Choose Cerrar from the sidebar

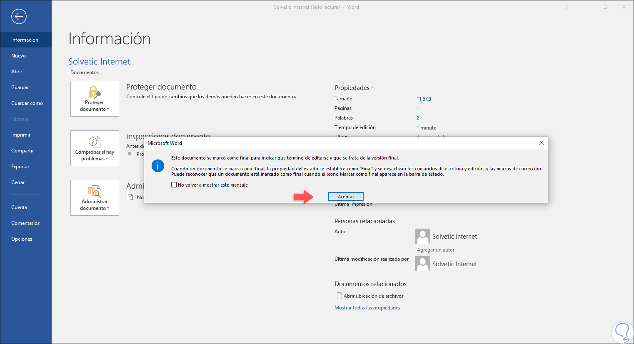click(26, 182)
